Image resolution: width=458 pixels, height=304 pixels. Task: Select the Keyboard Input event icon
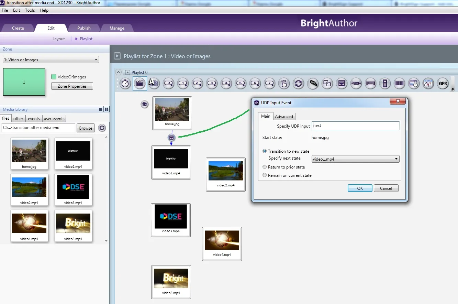370,83
